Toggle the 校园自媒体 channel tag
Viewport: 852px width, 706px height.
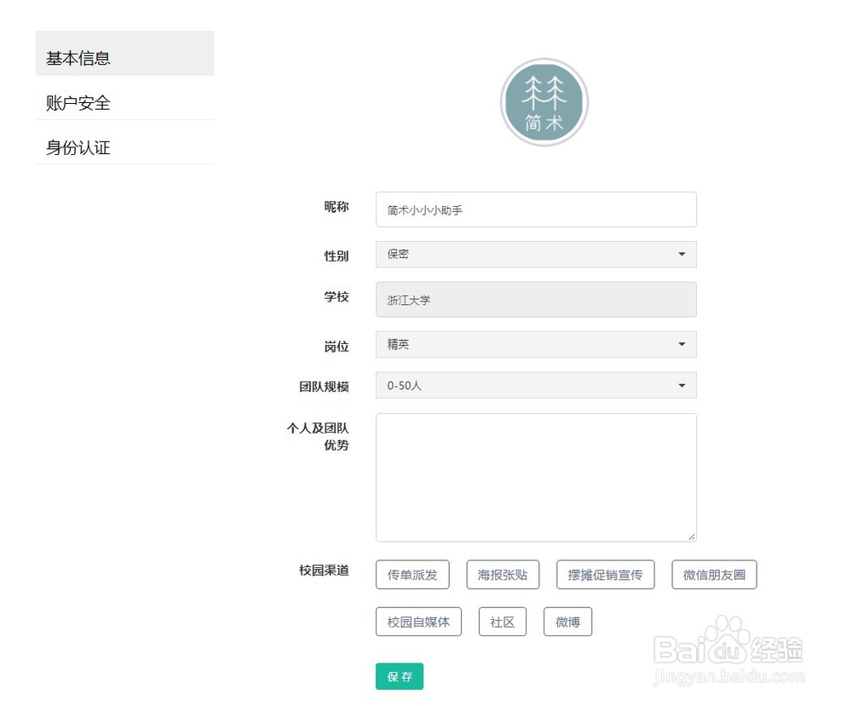(x=418, y=621)
